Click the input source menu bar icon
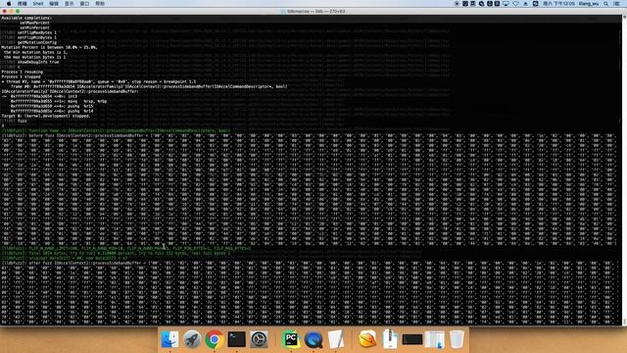Screen dimensions: 627x353 coord(536,4)
